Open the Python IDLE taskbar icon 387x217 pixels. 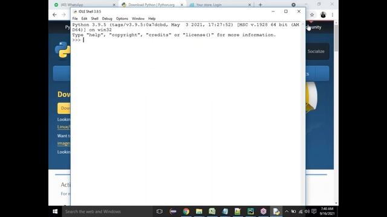276,212
